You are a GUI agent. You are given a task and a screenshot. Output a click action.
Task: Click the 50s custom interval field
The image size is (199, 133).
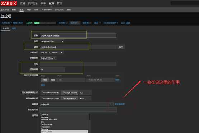(71, 80)
